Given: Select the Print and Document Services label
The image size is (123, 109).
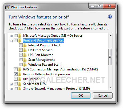Looking at the screenshot, I should point(43,40).
